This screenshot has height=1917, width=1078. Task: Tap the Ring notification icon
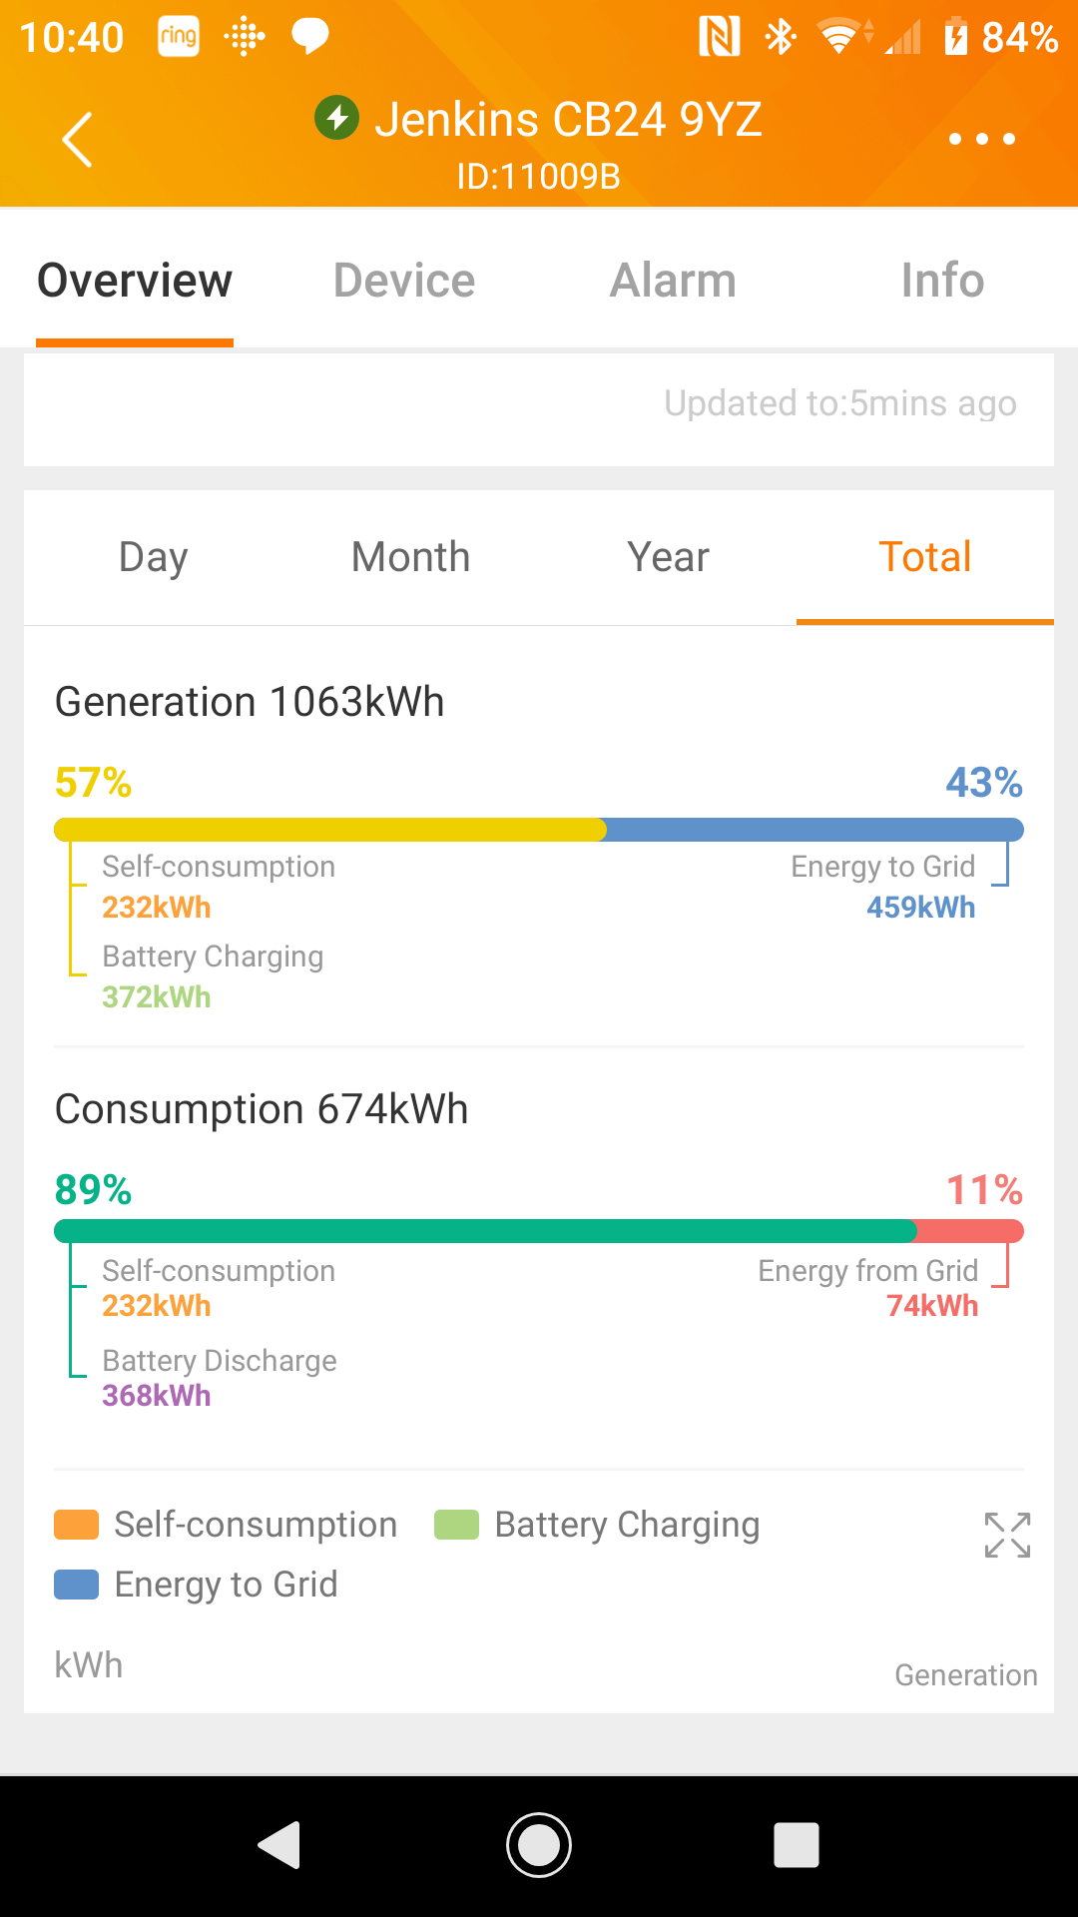[x=179, y=37]
